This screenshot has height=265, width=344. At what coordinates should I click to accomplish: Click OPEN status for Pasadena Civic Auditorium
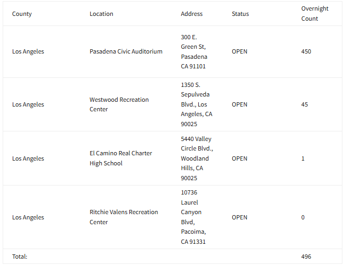[240, 51]
